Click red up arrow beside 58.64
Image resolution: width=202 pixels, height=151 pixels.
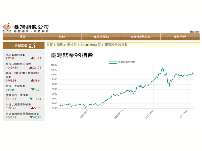pos(32,81)
